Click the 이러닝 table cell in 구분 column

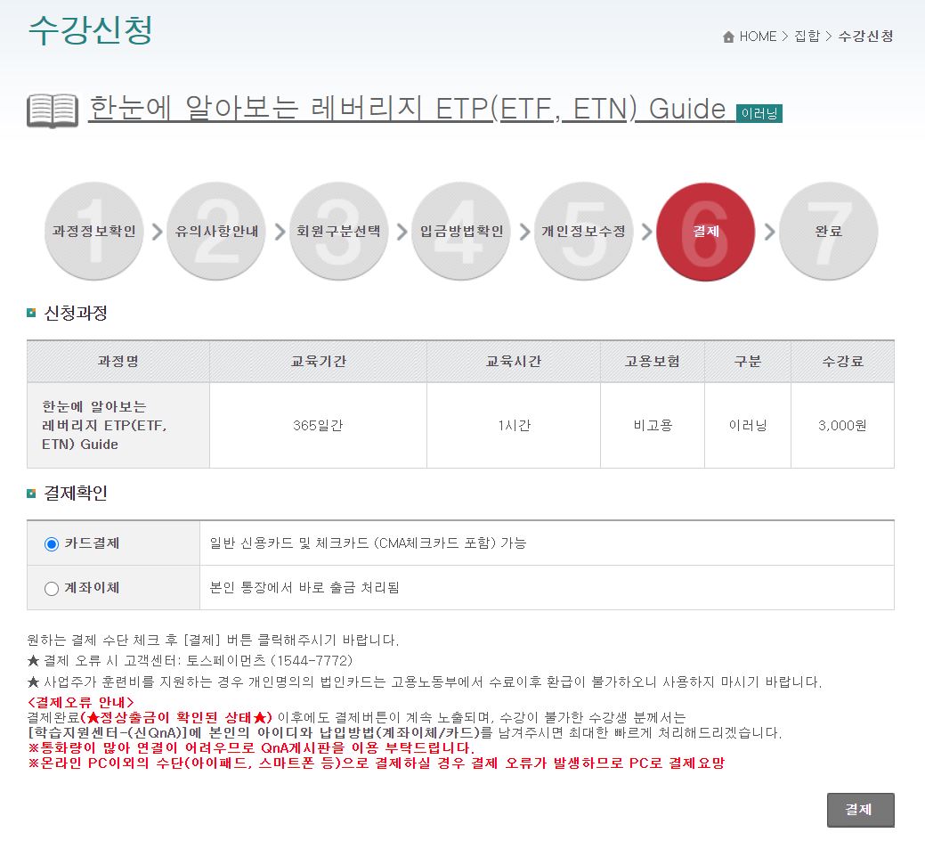748,426
